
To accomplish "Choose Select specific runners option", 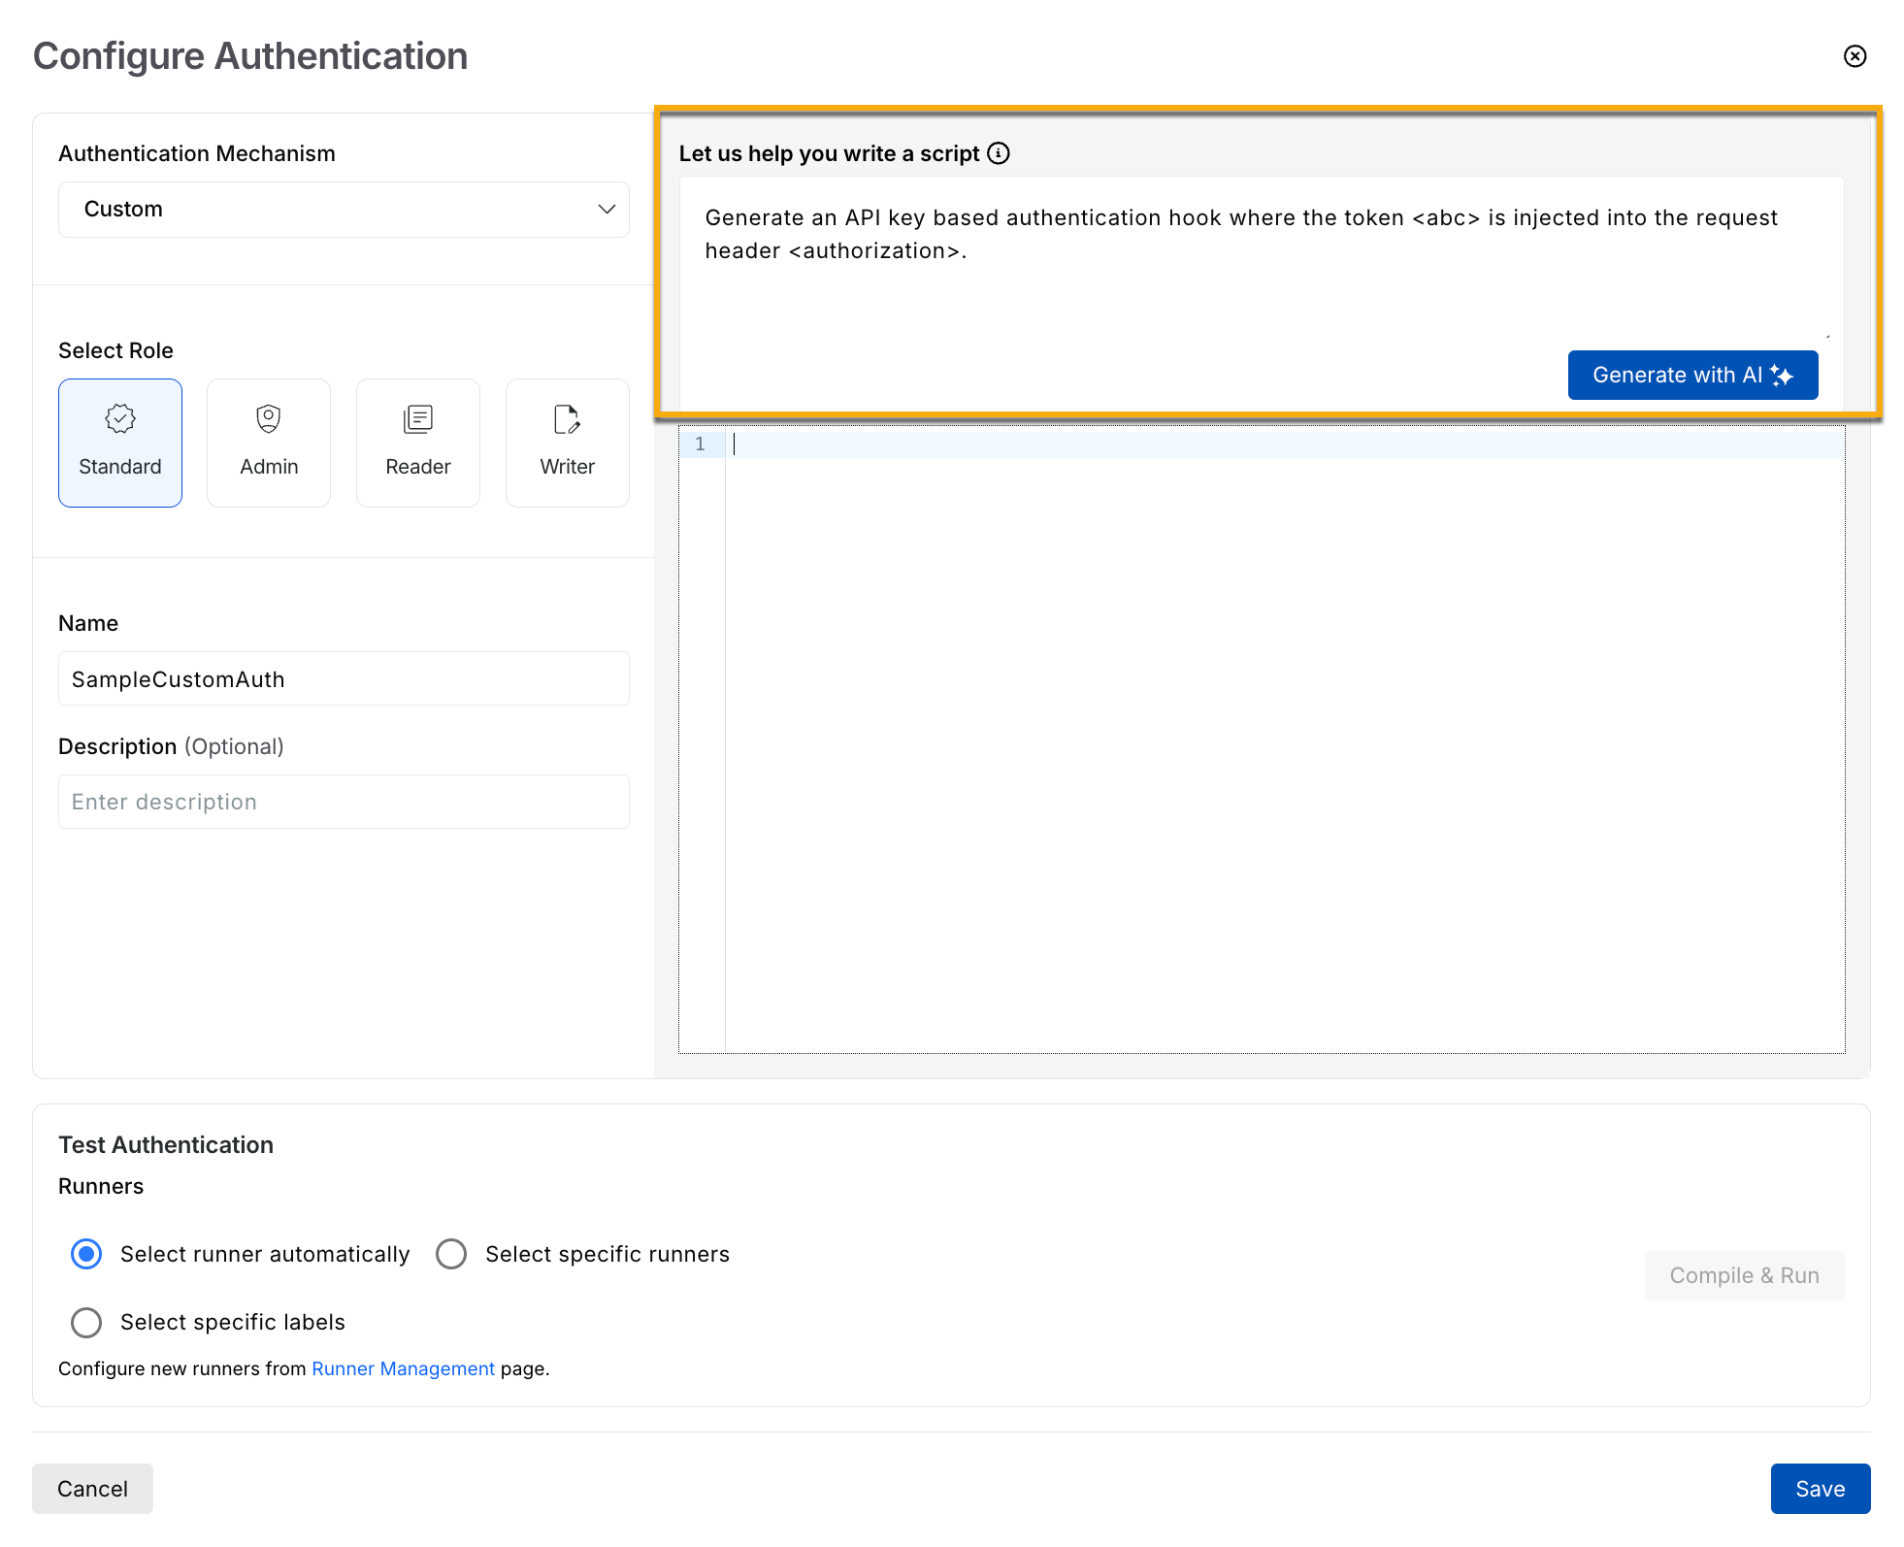I will point(451,1254).
